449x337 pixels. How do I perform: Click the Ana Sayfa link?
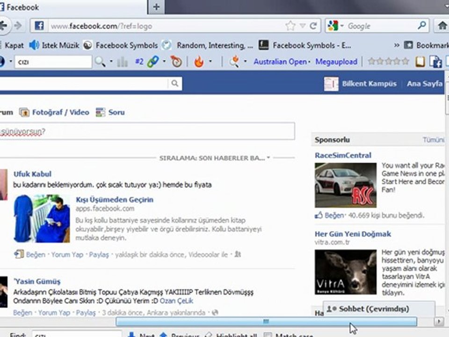(424, 84)
